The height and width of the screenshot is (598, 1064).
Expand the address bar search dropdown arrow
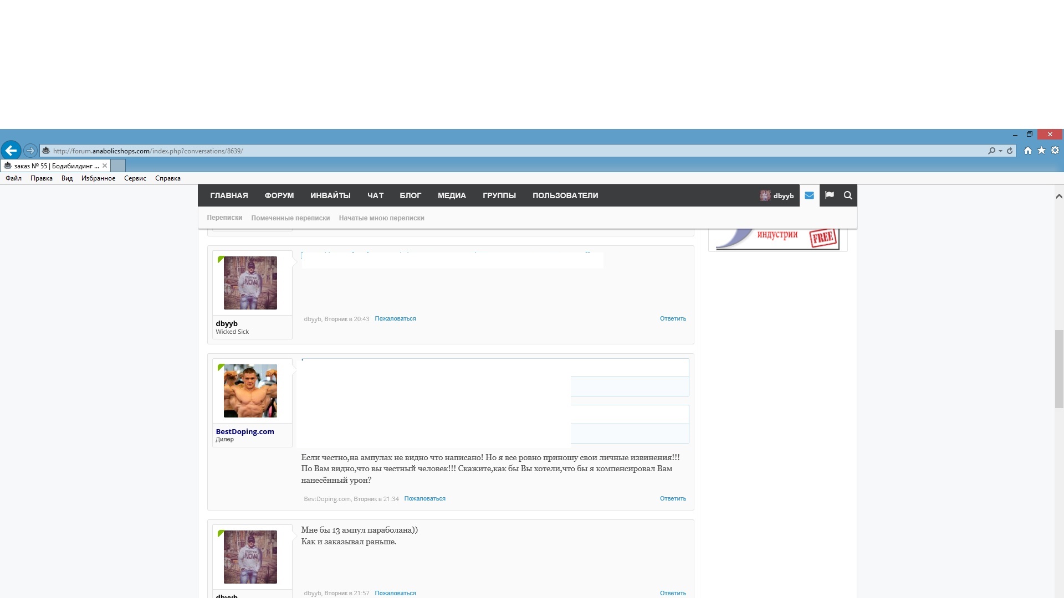coord(1000,151)
